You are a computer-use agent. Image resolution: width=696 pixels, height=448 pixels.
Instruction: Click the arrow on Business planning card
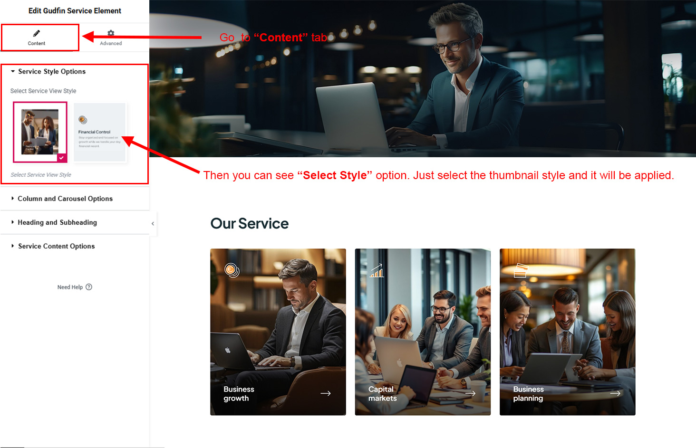tap(615, 393)
